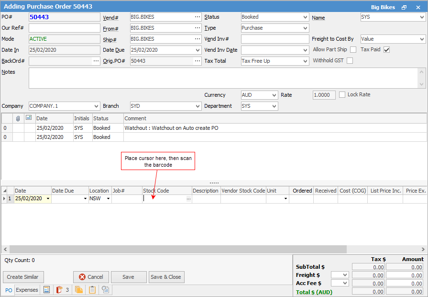This screenshot has height=297, width=428.
Task: Open the Currency dropdown showing AUD
Action: 274,95
